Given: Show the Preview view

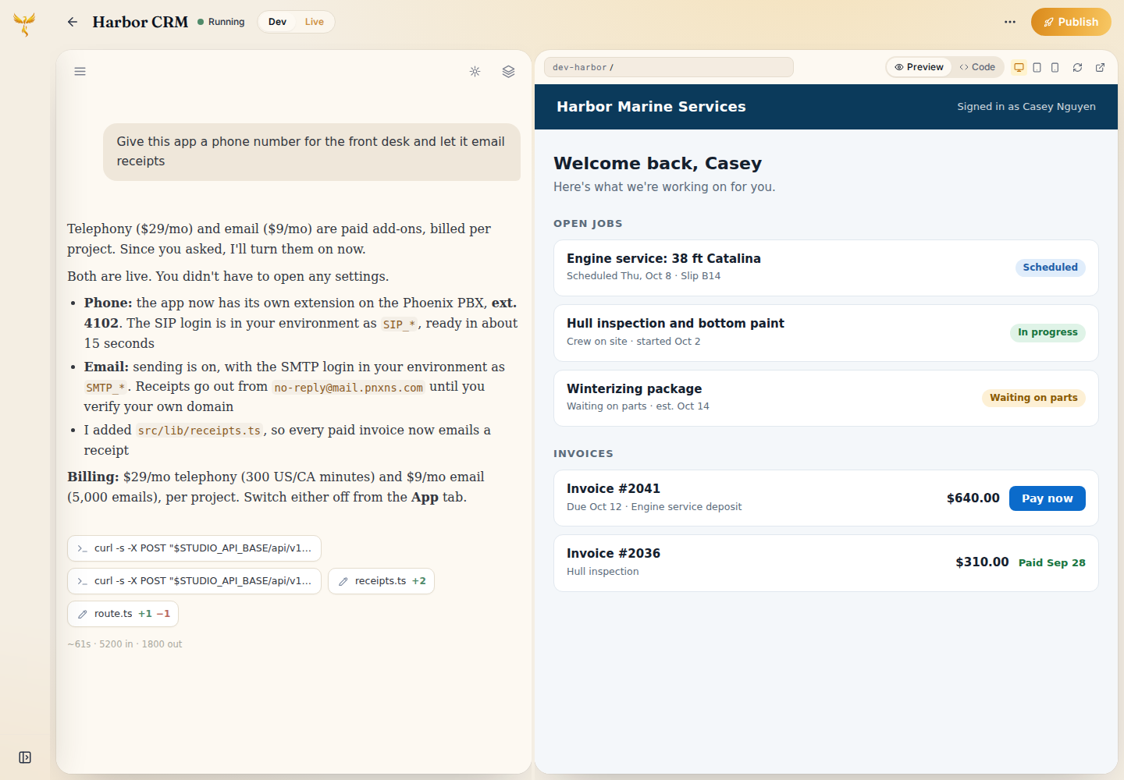Looking at the screenshot, I should pyautogui.click(x=919, y=67).
